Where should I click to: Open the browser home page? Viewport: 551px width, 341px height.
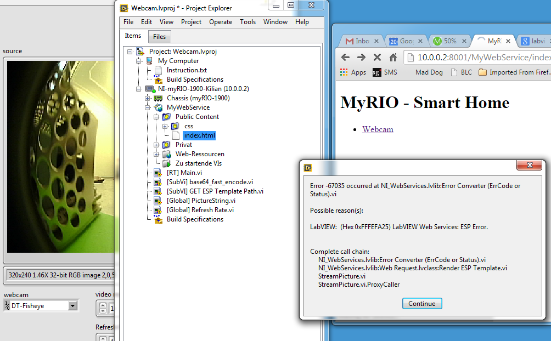click(393, 57)
